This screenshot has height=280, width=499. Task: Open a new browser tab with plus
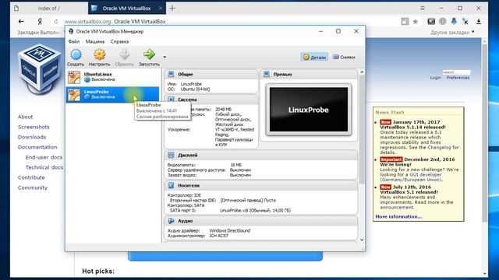point(172,9)
